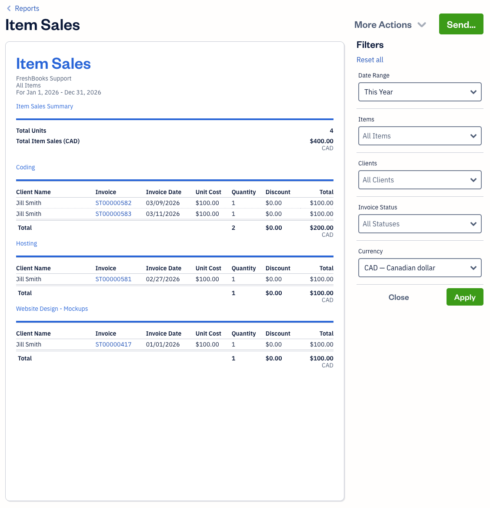
Task: Open the Clients filter showing All Clients
Action: [420, 180]
